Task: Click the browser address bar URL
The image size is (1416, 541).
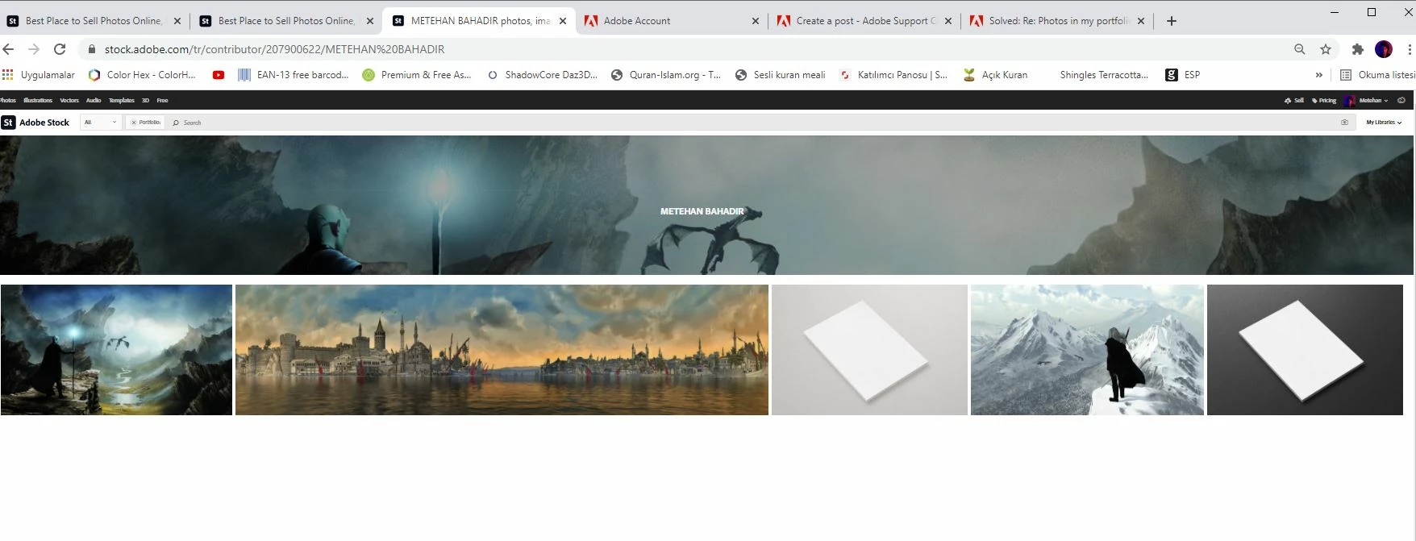Action: coord(274,49)
